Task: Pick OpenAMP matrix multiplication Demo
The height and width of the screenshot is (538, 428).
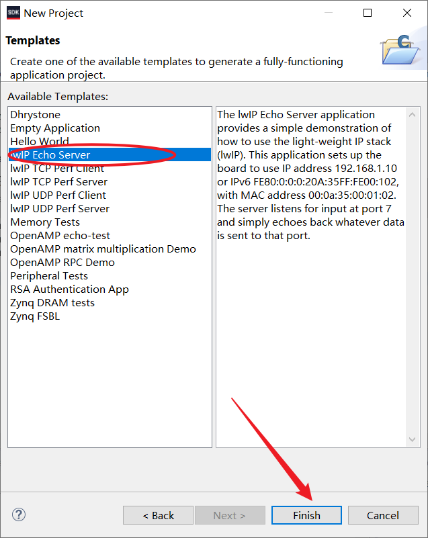Action: pos(103,249)
